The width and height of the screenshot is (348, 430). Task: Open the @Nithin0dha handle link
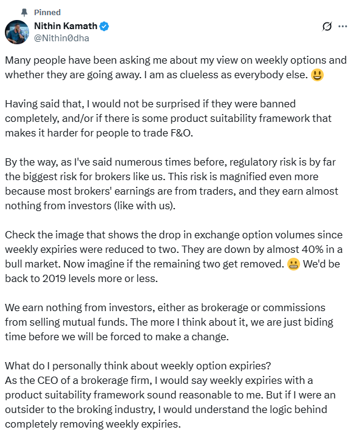[x=61, y=38]
